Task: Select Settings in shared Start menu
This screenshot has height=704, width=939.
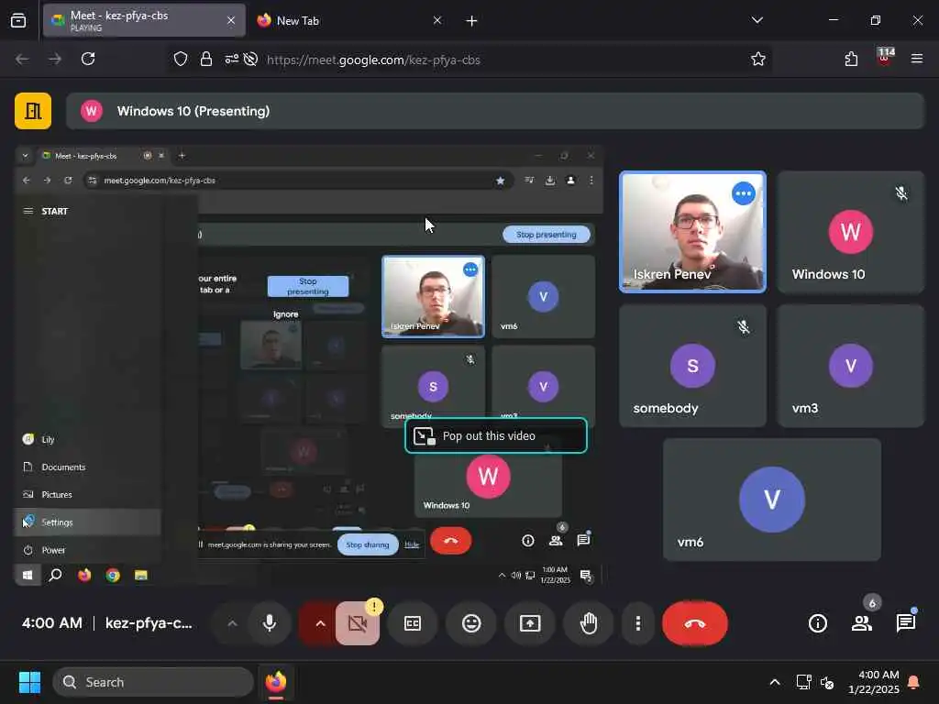Action: [87, 522]
